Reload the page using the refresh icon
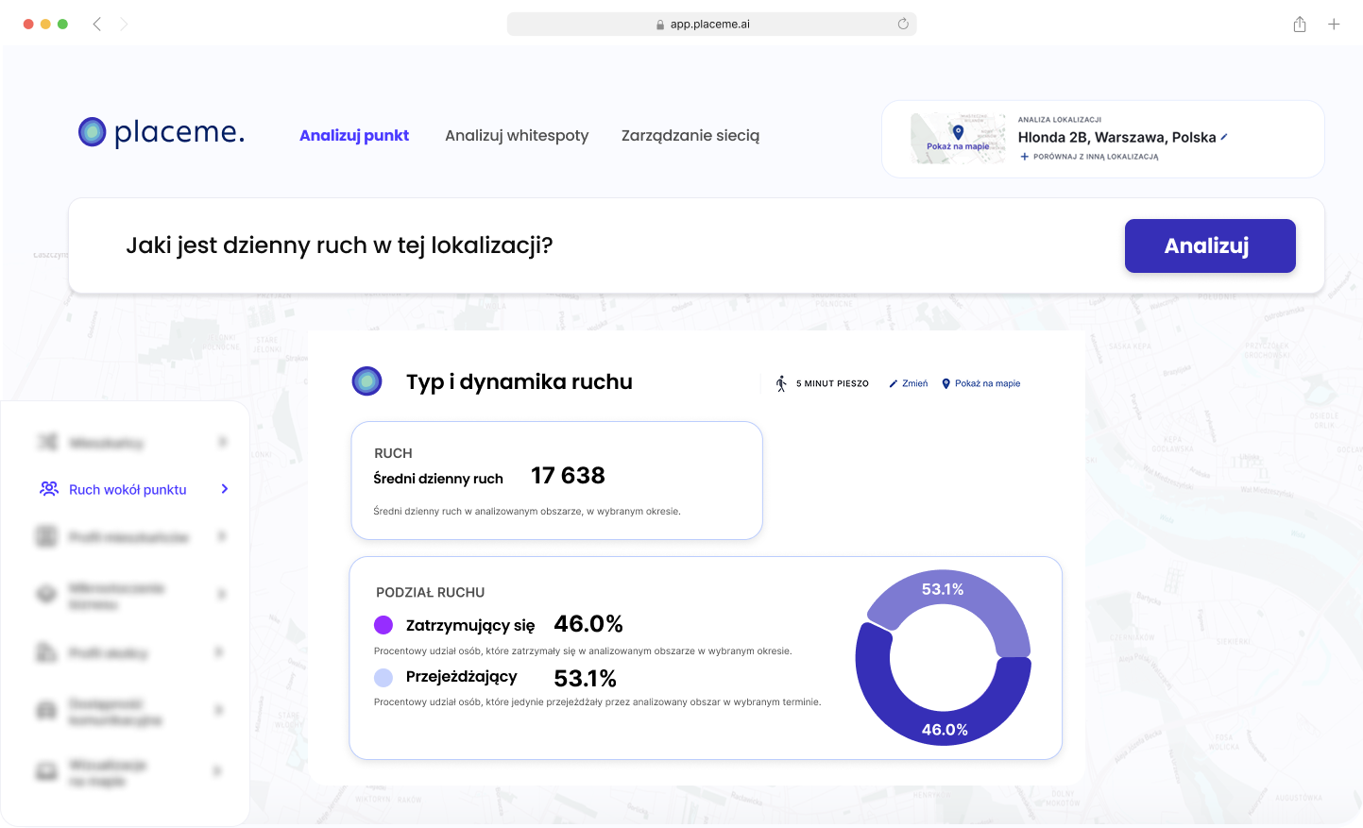 click(x=903, y=24)
